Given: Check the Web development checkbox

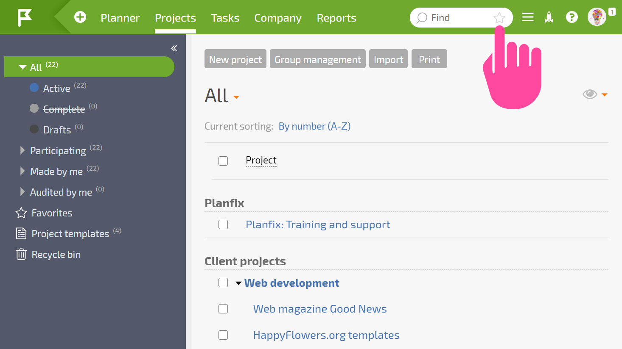Looking at the screenshot, I should click(x=223, y=283).
